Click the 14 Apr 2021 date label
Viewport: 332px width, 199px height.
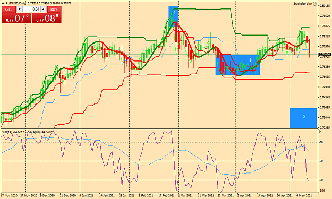pos(265,195)
